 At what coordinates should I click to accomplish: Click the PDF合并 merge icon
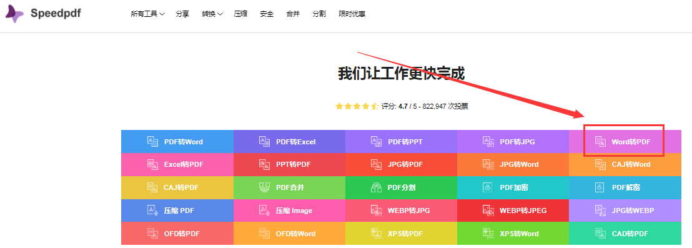click(264, 187)
